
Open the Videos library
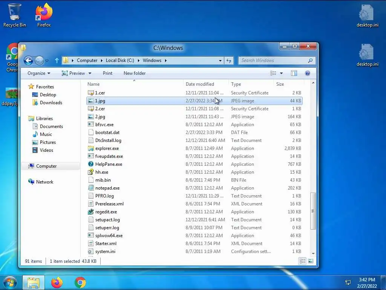point(46,150)
